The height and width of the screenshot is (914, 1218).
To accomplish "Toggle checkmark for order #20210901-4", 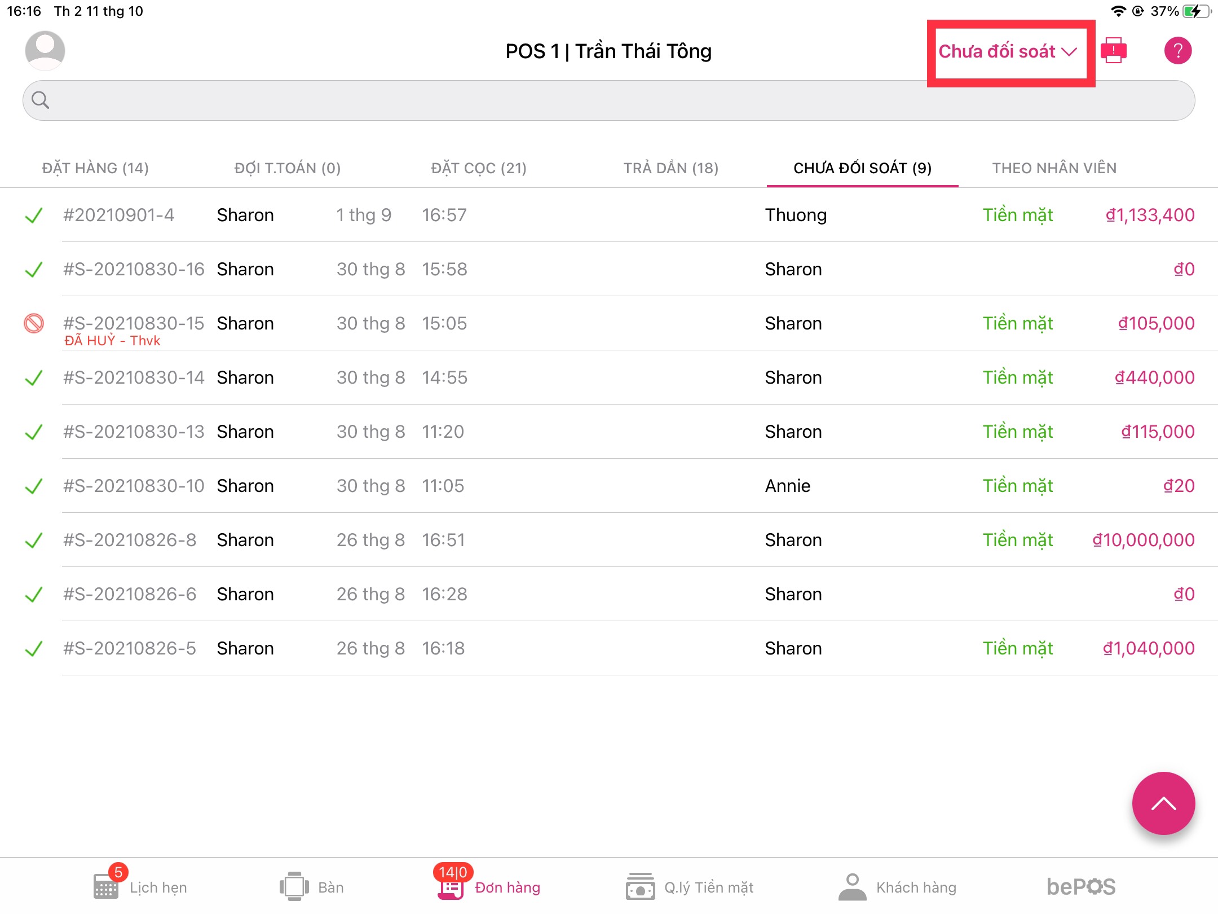I will (x=34, y=216).
